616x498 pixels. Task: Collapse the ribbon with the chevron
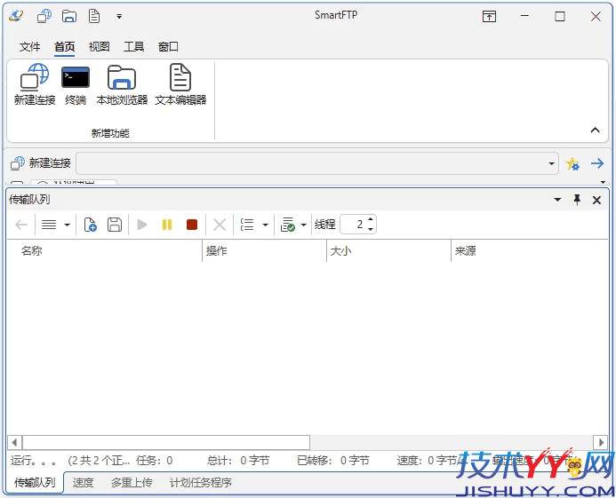click(x=596, y=130)
